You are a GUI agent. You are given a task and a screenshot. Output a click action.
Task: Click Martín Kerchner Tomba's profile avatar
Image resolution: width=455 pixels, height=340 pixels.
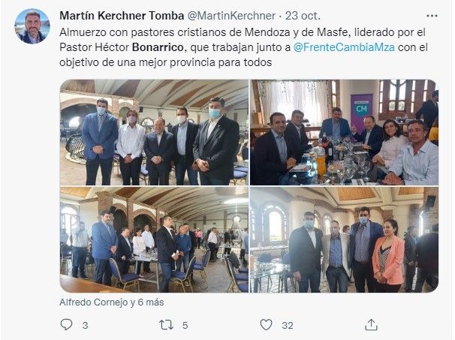tap(32, 26)
